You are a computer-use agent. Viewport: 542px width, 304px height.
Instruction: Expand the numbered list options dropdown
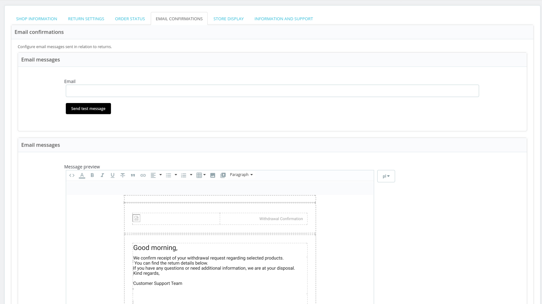[x=191, y=175]
